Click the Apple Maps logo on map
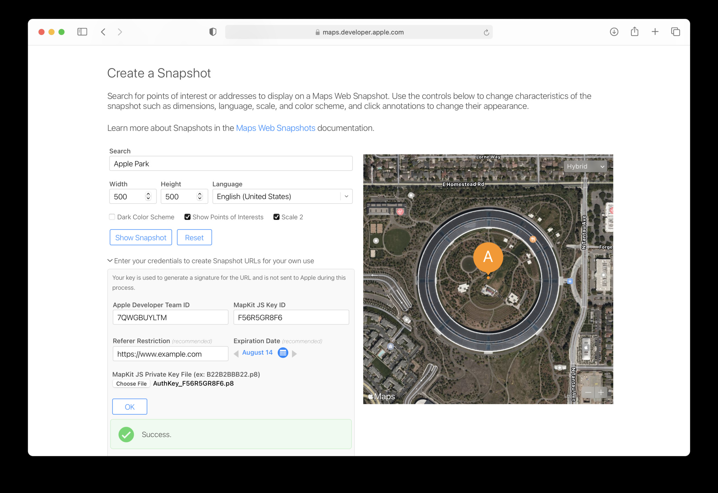This screenshot has height=493, width=718. coord(381,396)
